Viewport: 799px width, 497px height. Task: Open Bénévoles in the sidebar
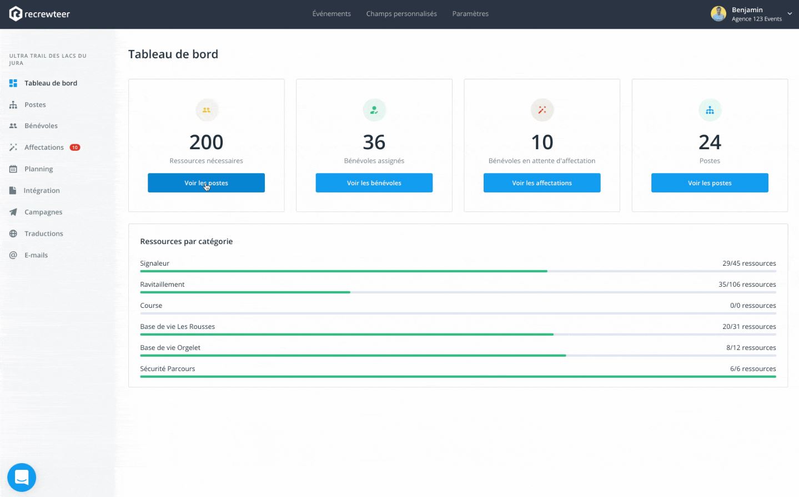pos(41,126)
